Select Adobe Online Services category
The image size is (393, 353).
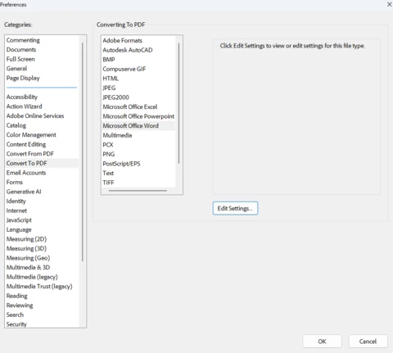(35, 115)
